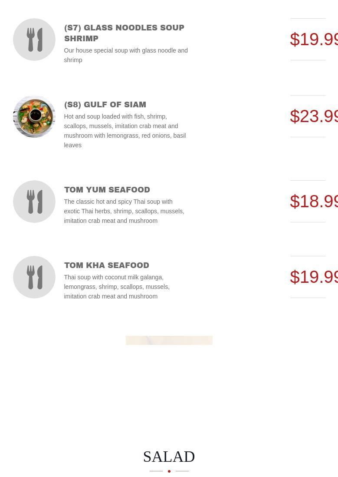Open the Tom Yum Seafood heading

pyautogui.click(x=107, y=189)
